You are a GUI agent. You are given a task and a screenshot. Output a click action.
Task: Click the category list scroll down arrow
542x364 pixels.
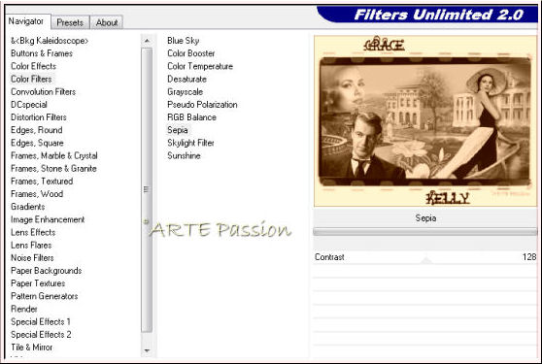click(147, 350)
